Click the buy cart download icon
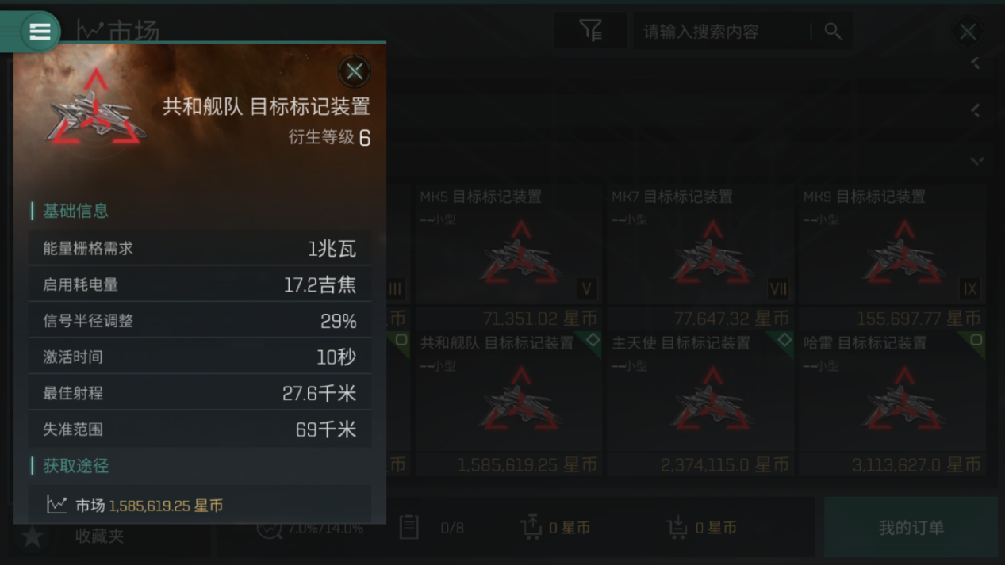The width and height of the screenshot is (1005, 565). pos(677,527)
